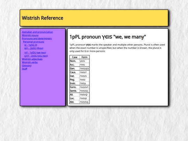Click the form cell in Abl. row
188x141 pixels.
tap(84, 102)
